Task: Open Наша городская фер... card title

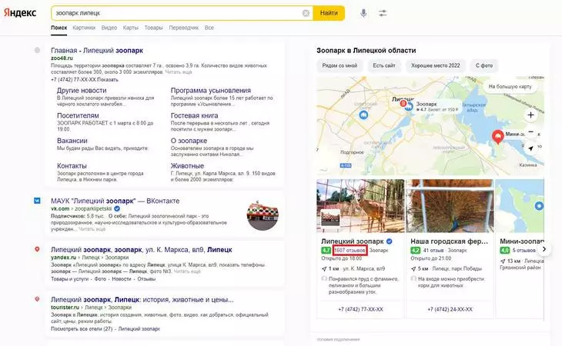Action: (x=449, y=241)
